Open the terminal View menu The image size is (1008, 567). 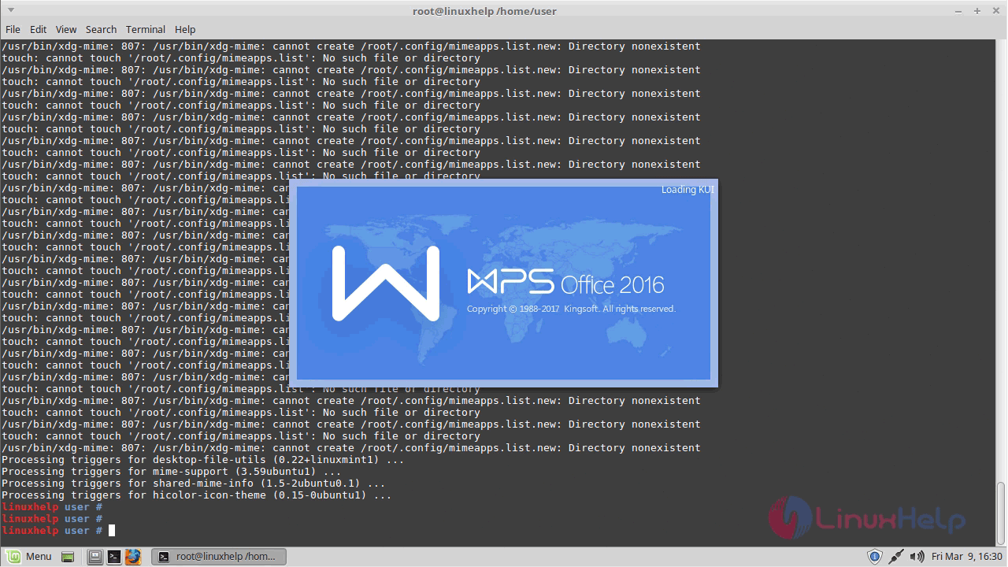click(66, 29)
